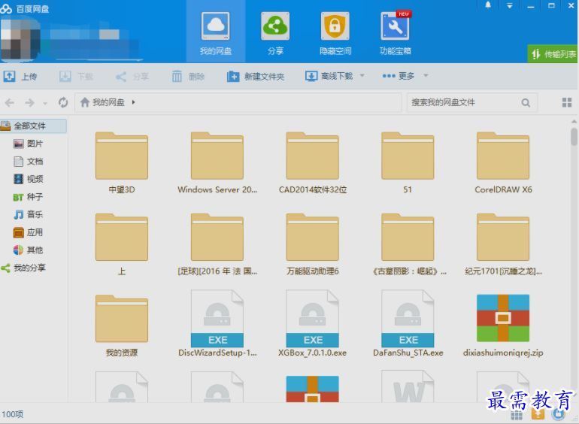Screen dimensions: 579x424
Task: Select the 中望3D folder
Action: pyautogui.click(x=122, y=162)
